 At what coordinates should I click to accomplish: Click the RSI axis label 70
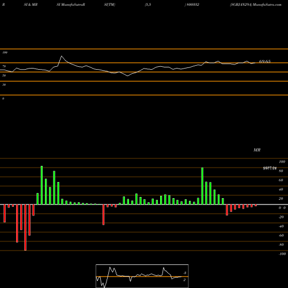click(4, 66)
